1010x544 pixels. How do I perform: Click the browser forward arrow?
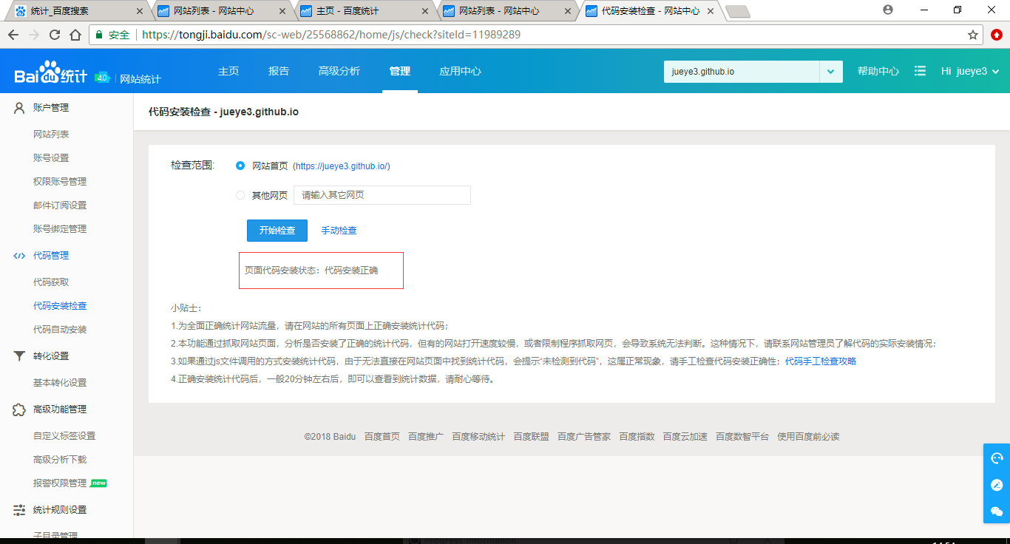click(x=34, y=35)
